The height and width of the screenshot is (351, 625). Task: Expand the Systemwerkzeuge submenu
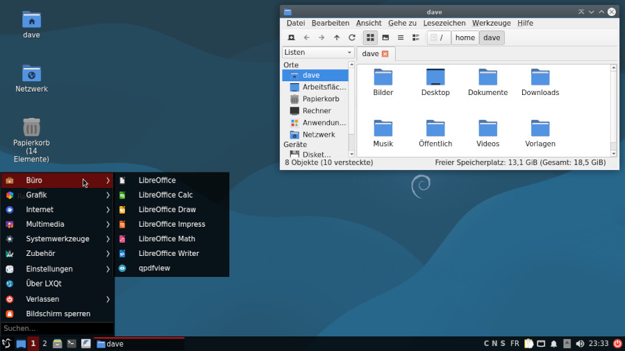coord(58,239)
